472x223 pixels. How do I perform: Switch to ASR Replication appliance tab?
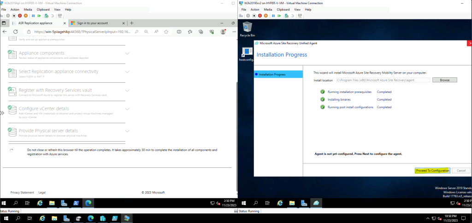tap(38, 23)
